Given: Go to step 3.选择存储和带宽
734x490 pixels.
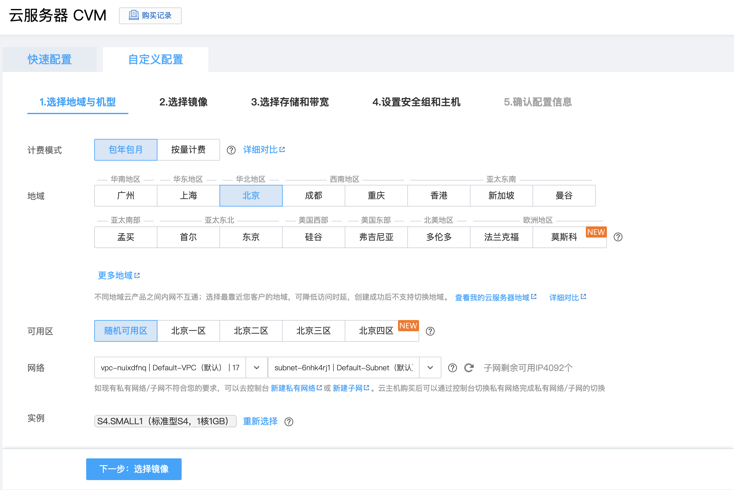Looking at the screenshot, I should point(290,102).
